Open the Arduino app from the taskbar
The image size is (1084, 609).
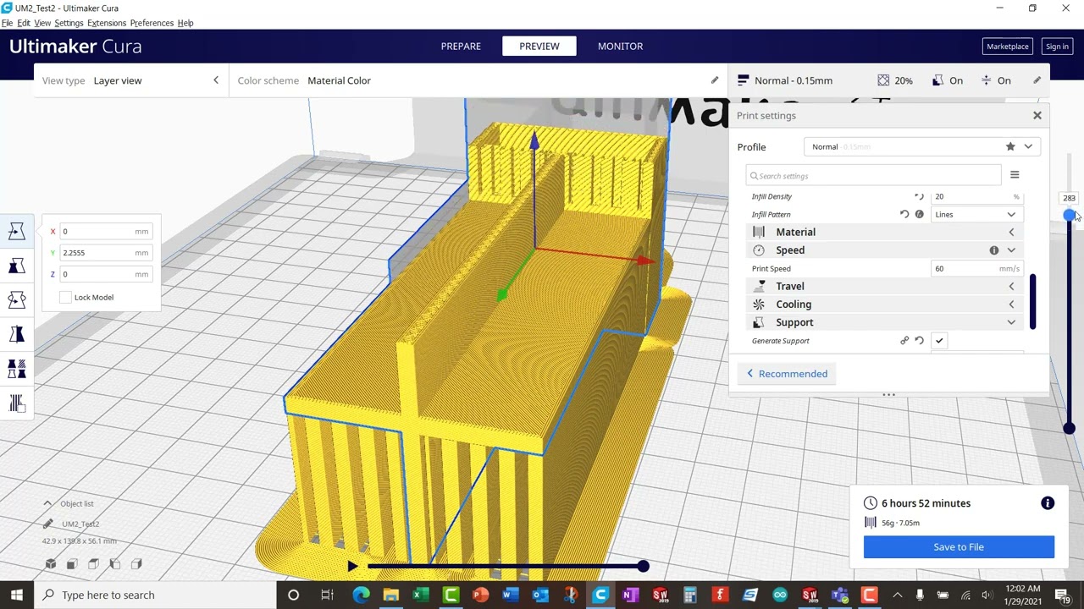(x=779, y=595)
